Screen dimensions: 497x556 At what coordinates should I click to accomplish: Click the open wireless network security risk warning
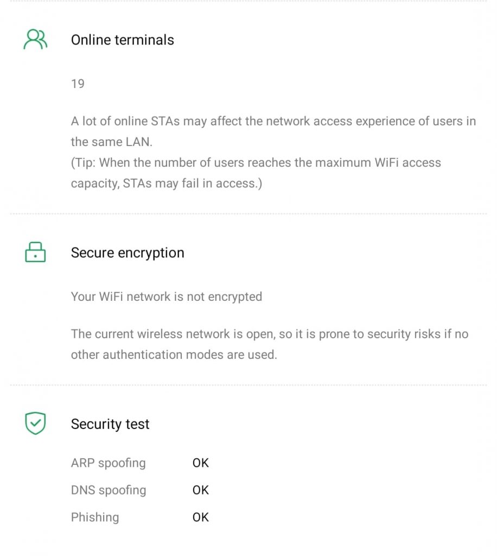click(269, 344)
